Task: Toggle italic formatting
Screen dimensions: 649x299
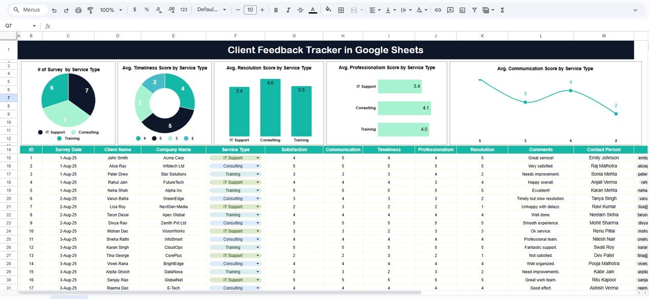Action: pos(288,10)
